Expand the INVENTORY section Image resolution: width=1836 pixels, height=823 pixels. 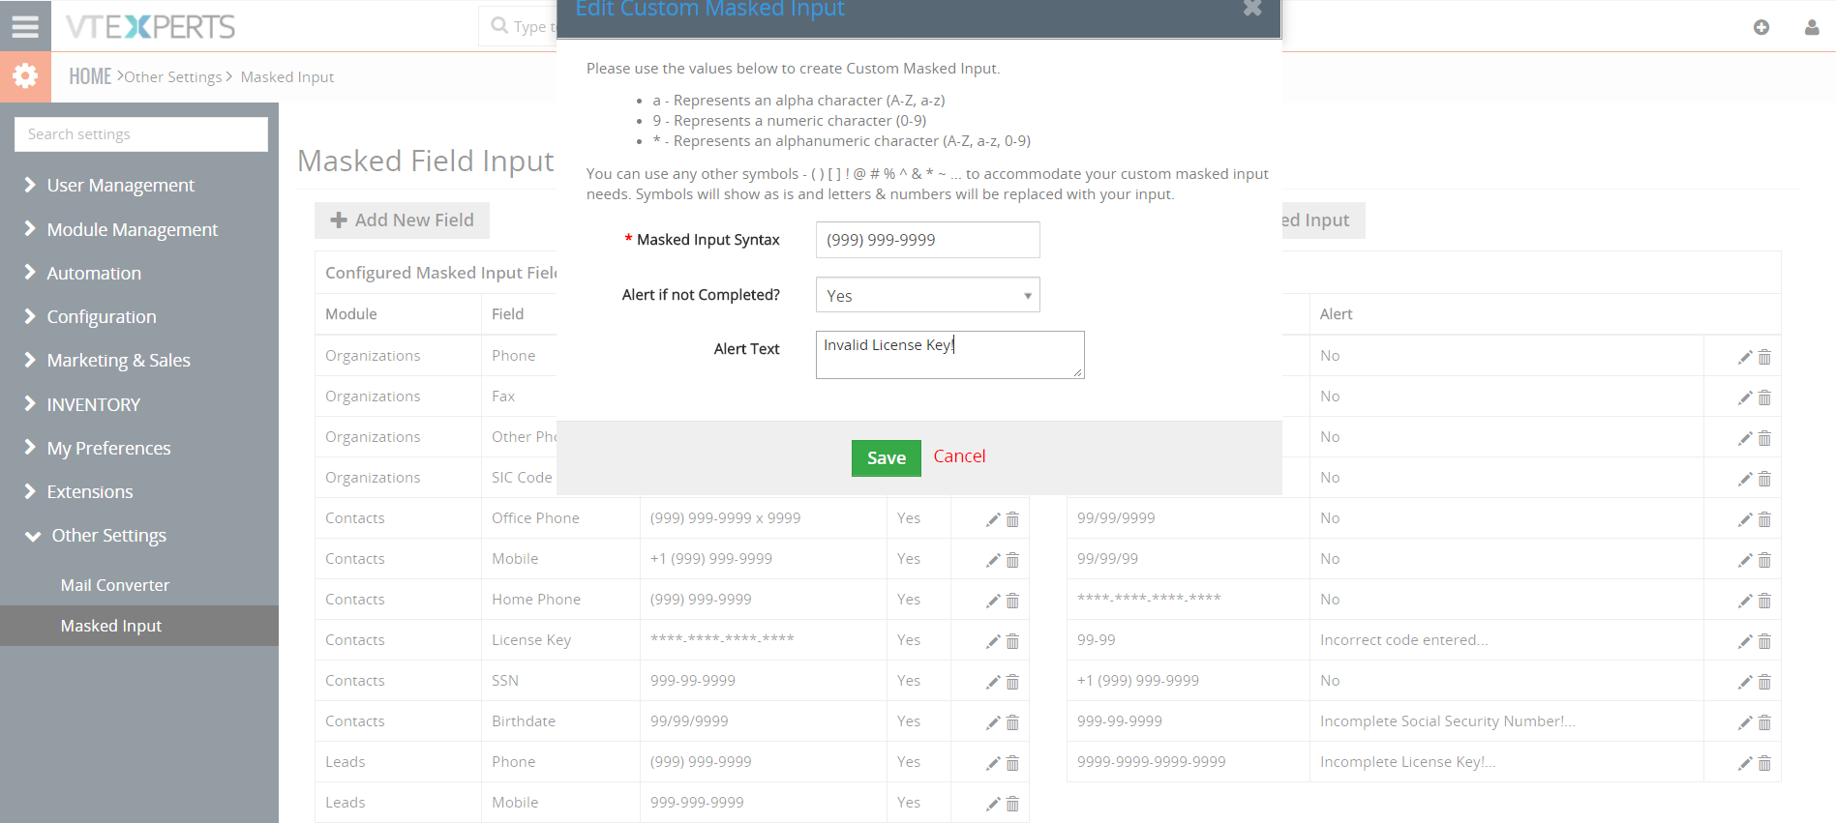(93, 404)
